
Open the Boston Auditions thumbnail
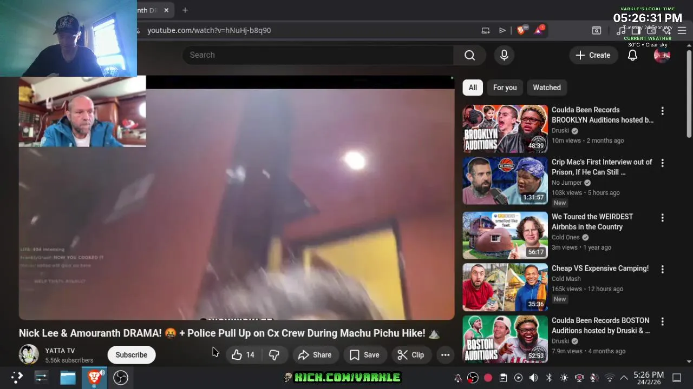[x=505, y=338]
